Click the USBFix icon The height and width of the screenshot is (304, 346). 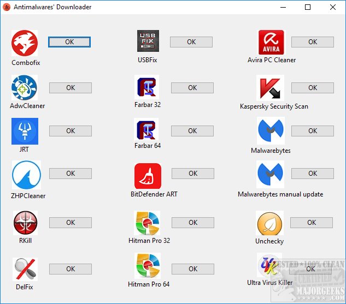pyautogui.click(x=148, y=41)
